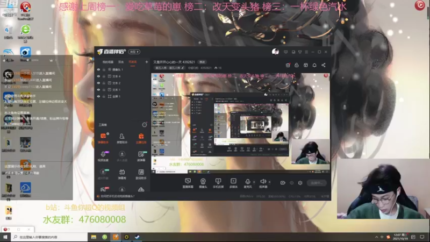This screenshot has height=242, width=430.
Task: Click the record video camera icon
Action: coord(283,183)
